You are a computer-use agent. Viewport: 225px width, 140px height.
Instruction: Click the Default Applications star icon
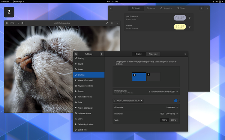(76, 124)
